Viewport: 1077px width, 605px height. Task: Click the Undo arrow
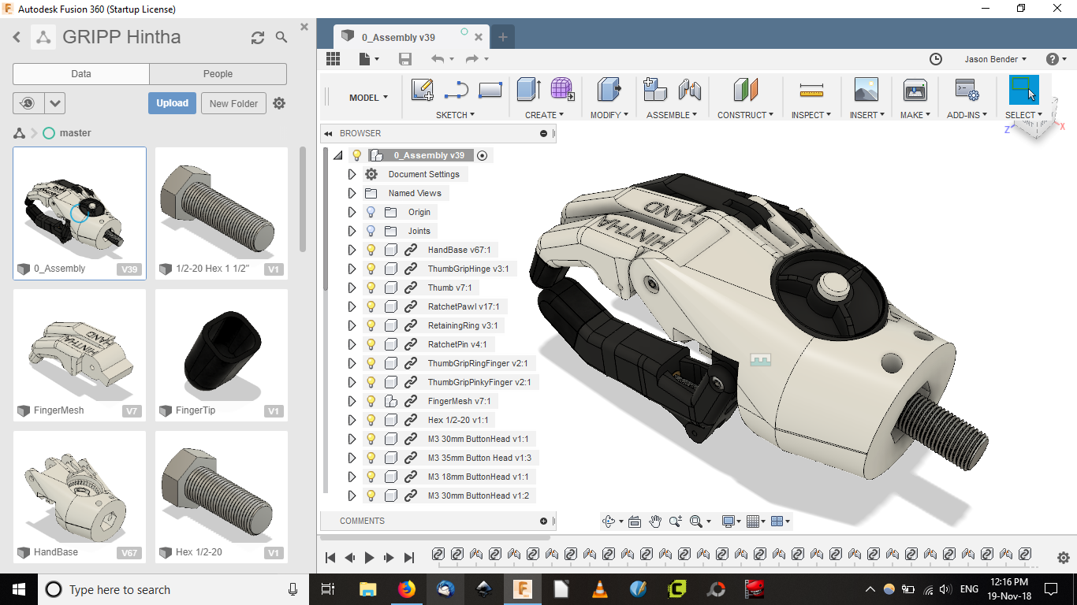coord(438,59)
